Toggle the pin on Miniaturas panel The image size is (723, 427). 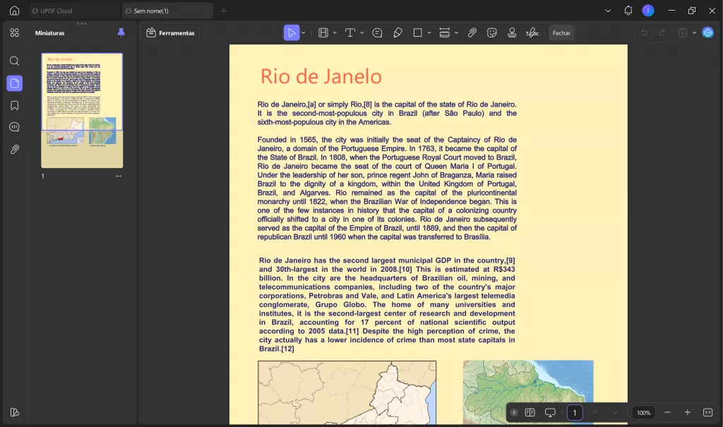click(121, 32)
